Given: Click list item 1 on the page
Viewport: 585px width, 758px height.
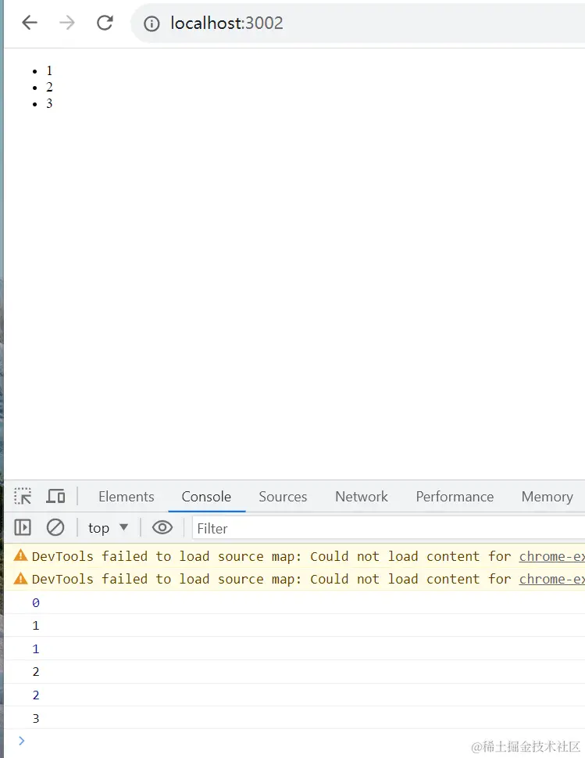Looking at the screenshot, I should [49, 70].
